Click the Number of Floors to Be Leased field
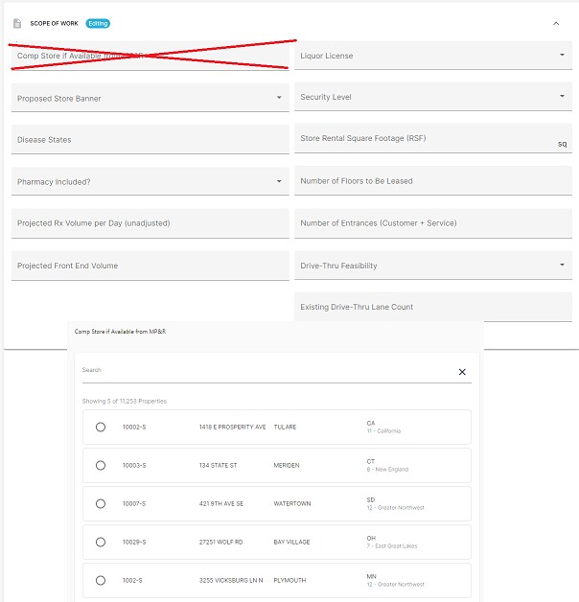The width and height of the screenshot is (579, 602). 433,181
